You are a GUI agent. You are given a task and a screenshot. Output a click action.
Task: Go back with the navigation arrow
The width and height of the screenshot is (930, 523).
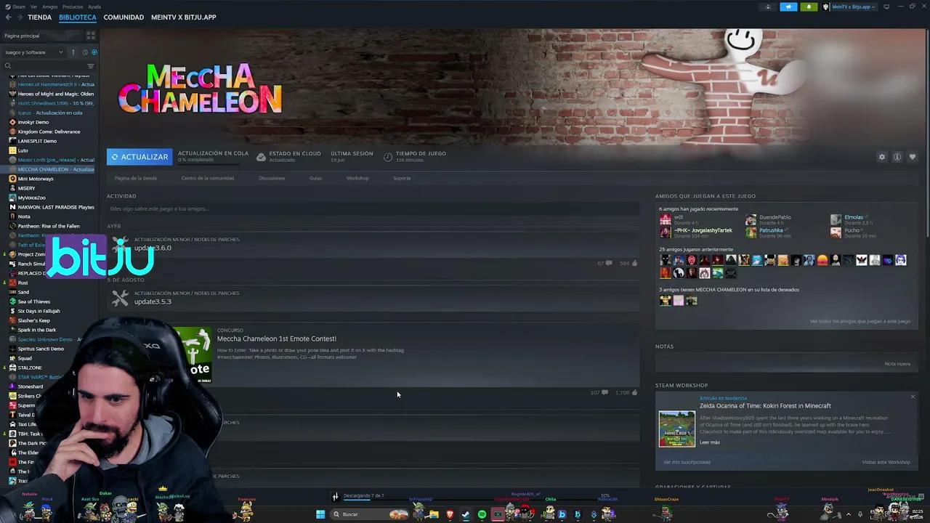click(x=8, y=17)
